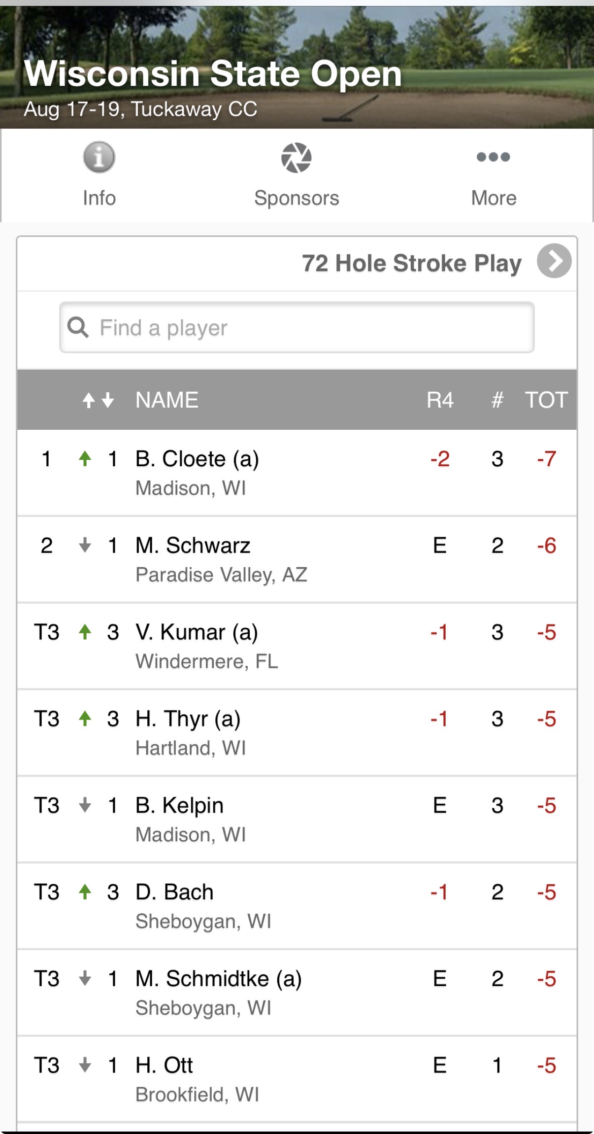Click the down arrow beside H. Ott
The height and width of the screenshot is (1134, 594).
tap(85, 1065)
